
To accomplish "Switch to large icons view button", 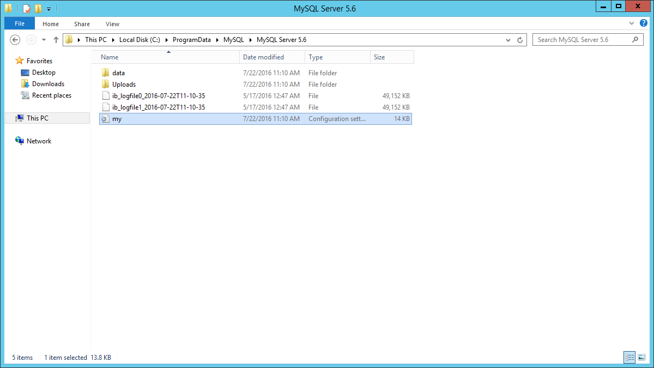I will pyautogui.click(x=641, y=358).
